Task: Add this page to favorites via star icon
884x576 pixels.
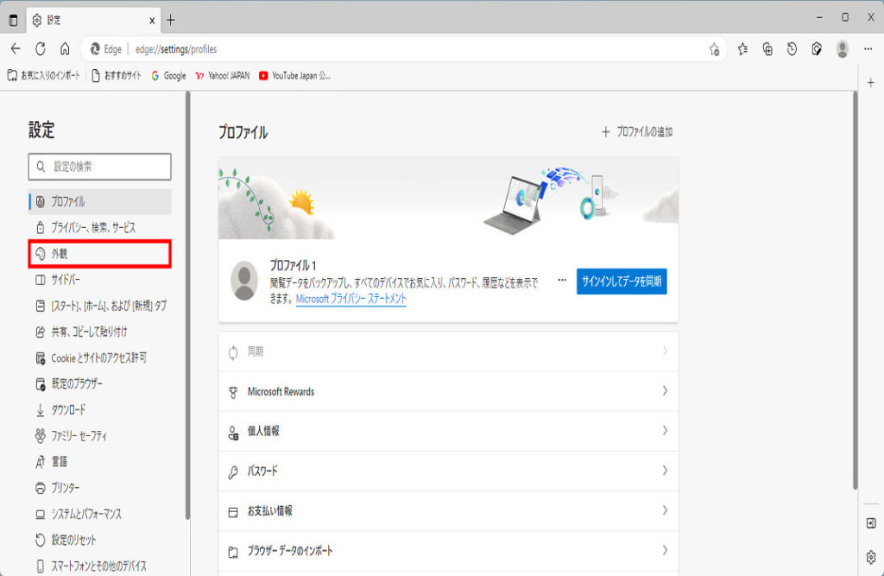Action: (714, 49)
